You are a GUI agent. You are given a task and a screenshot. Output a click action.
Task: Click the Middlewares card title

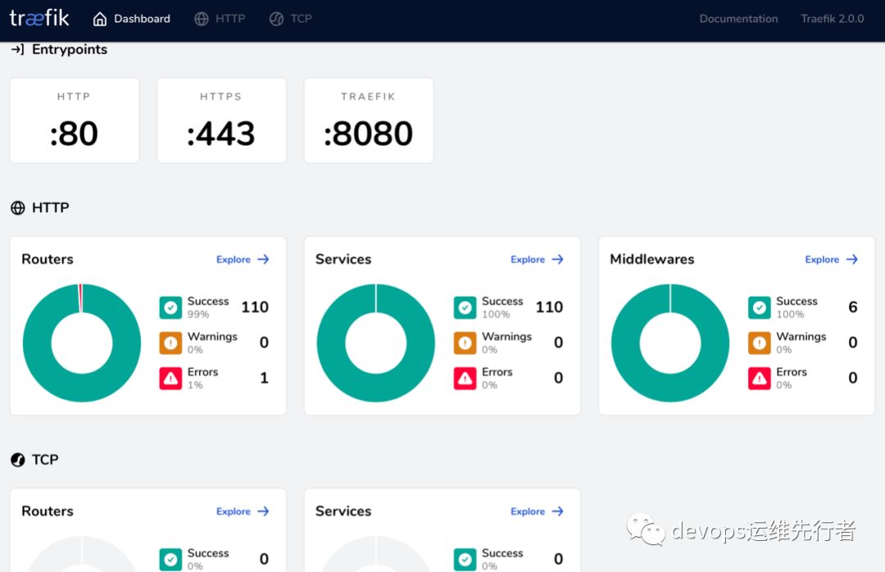pyautogui.click(x=652, y=259)
